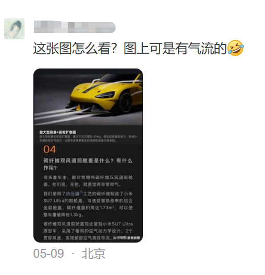
Task: Click the 热压罐 blue keyword link
Action: tap(73, 194)
